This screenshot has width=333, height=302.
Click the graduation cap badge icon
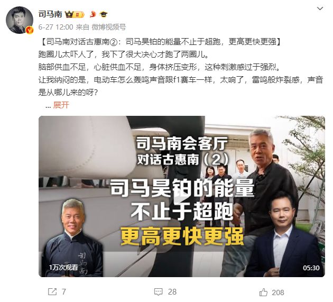[x=104, y=14]
